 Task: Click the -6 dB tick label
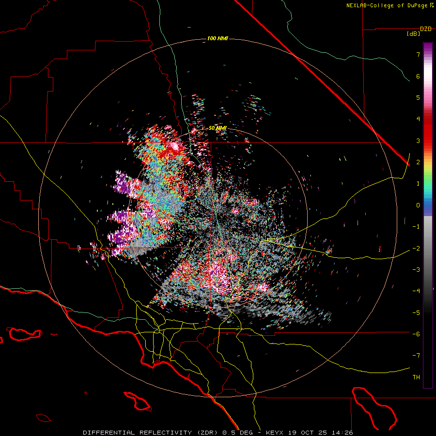[416, 334]
